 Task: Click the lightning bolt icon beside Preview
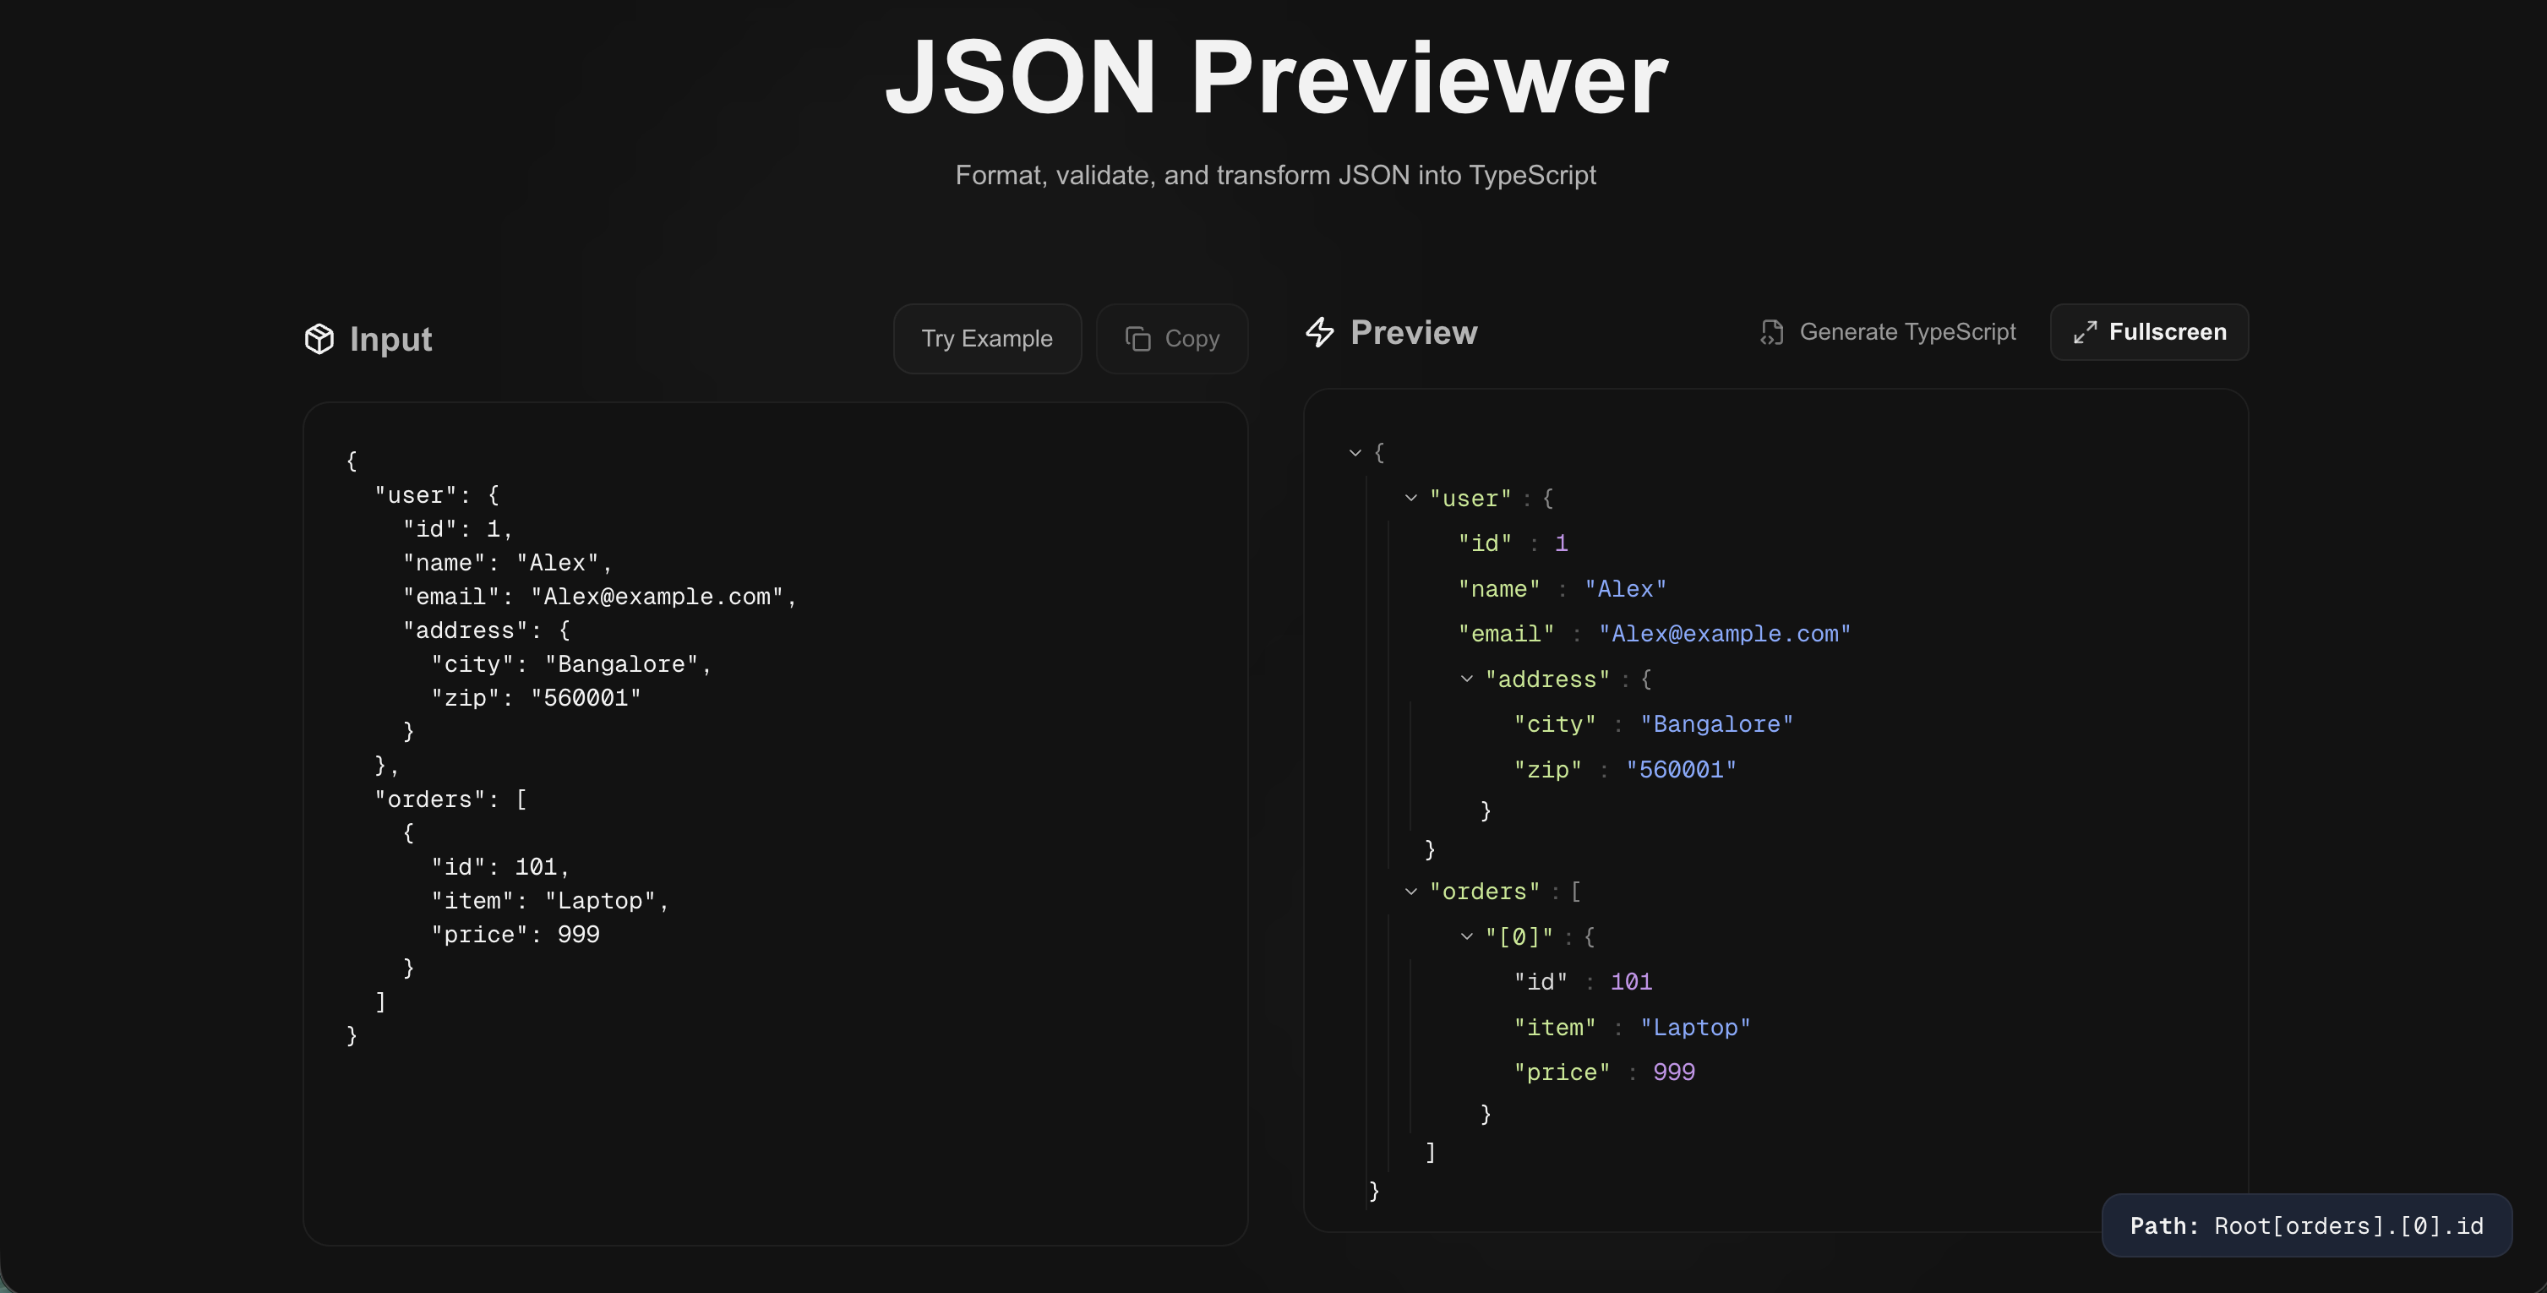tap(1320, 332)
